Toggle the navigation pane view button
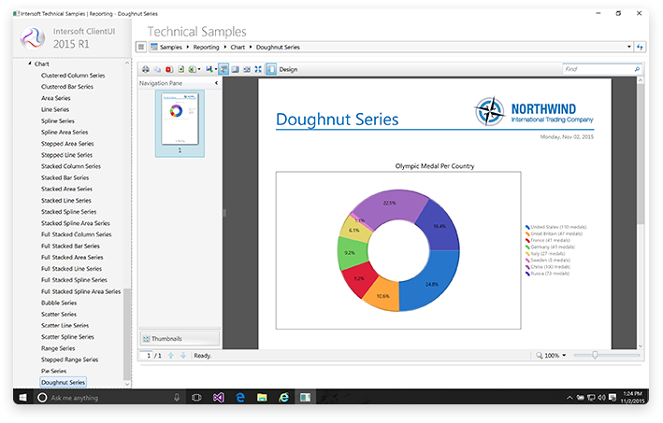 point(224,69)
